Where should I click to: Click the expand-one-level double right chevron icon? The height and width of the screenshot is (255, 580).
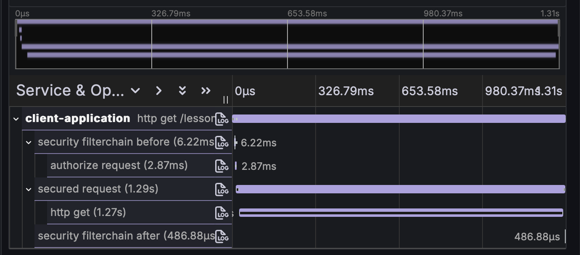tap(206, 91)
